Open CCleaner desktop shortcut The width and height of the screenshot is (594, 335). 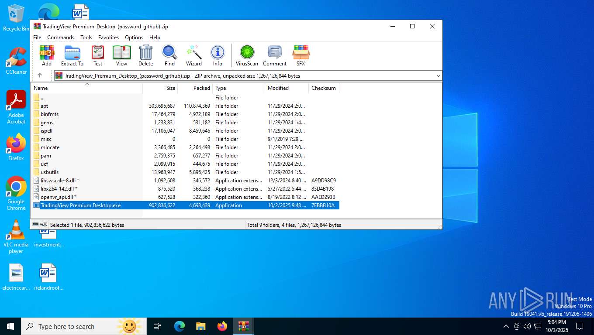click(x=16, y=61)
